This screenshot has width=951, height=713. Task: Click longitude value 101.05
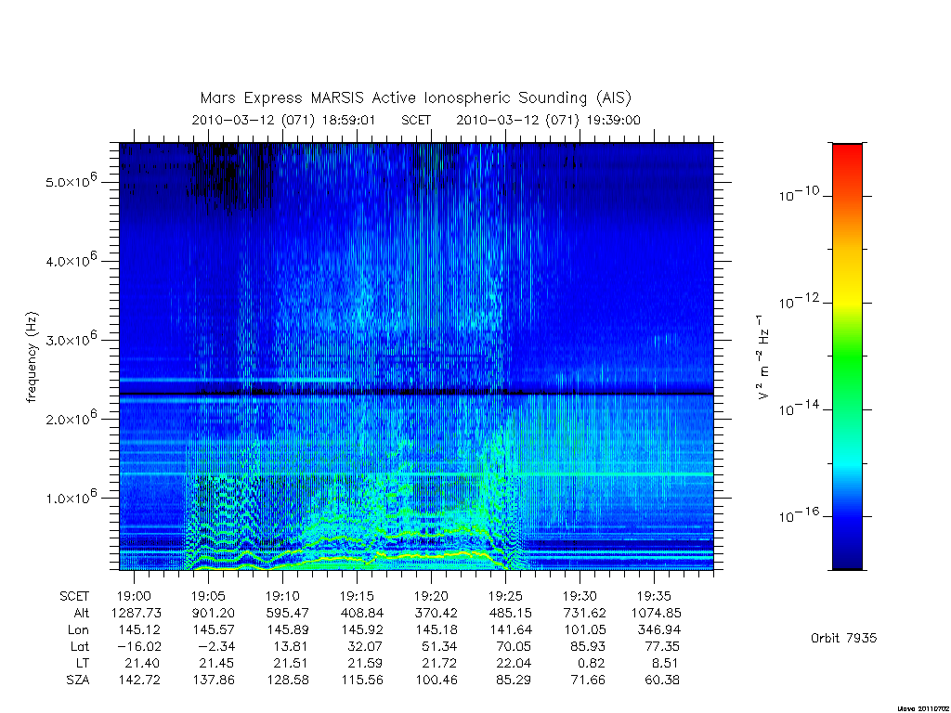pyautogui.click(x=584, y=630)
